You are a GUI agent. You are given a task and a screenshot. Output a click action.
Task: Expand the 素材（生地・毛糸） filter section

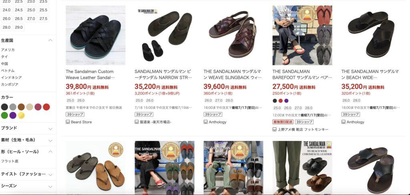pyautogui.click(x=28, y=140)
